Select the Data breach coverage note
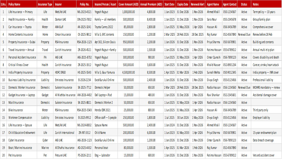Screen dimensions: 282x166 [x=263, y=140]
